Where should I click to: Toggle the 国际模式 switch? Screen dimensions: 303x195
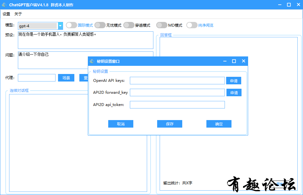(x=72, y=25)
